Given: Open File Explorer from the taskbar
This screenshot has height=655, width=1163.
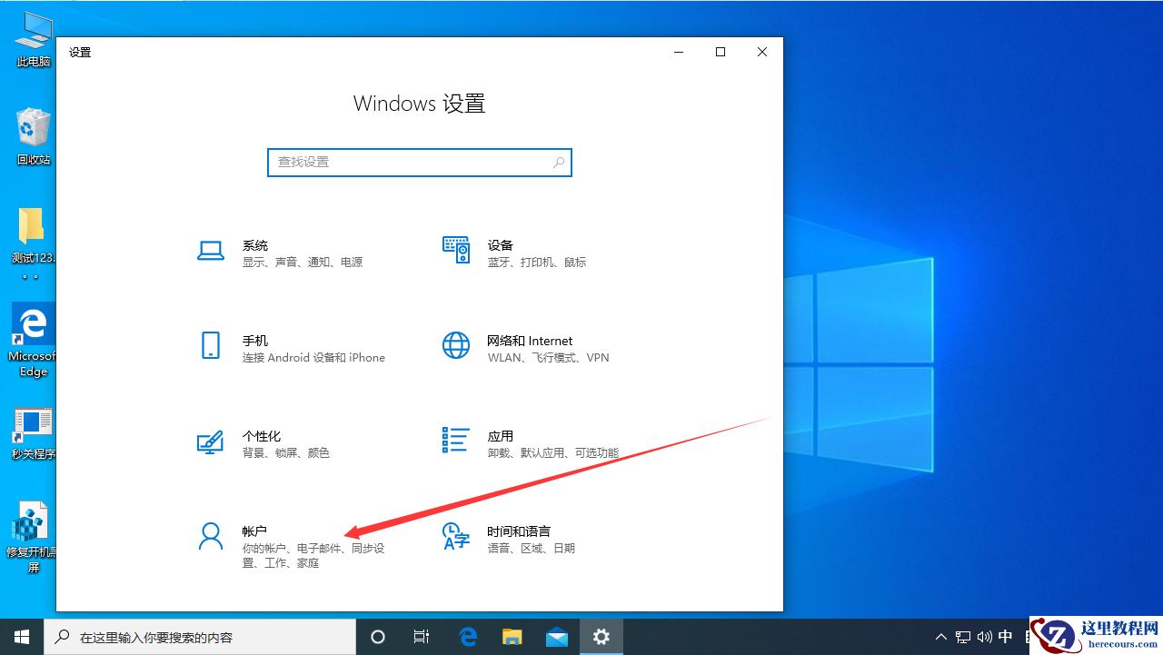Looking at the screenshot, I should 512,638.
